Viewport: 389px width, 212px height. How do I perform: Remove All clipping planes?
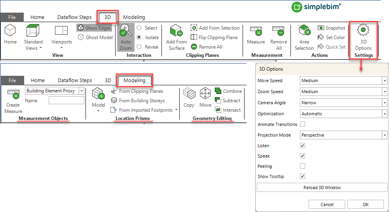tap(207, 47)
